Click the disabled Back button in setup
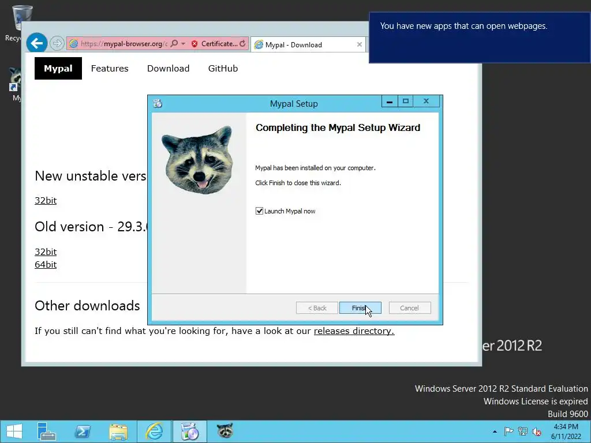591x443 pixels. pos(317,308)
